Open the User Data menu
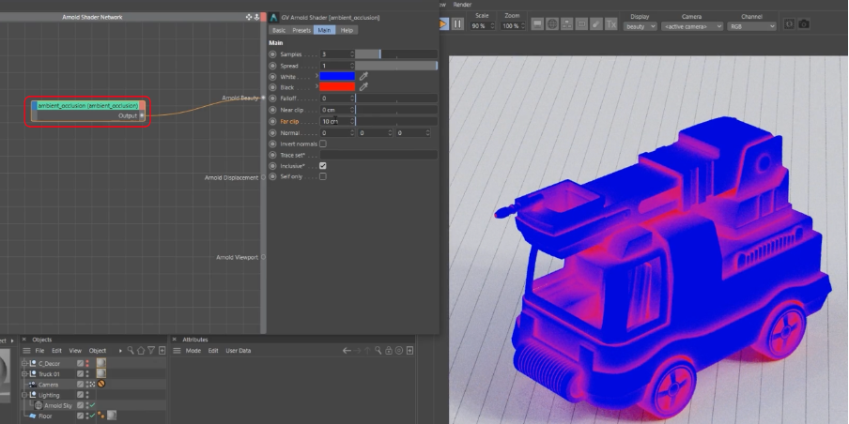 (x=239, y=351)
